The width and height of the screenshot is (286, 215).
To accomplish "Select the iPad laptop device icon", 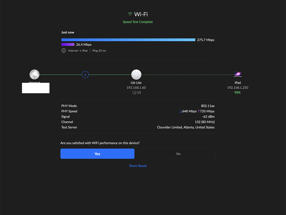I will pos(238,74).
